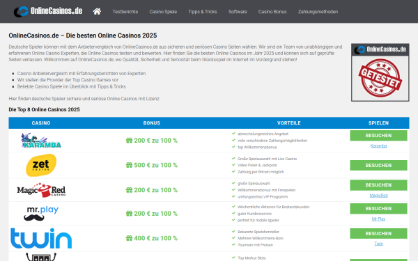
Task: Click checkmark beside abwechslungsreiches Angebot
Action: pyautogui.click(x=233, y=134)
